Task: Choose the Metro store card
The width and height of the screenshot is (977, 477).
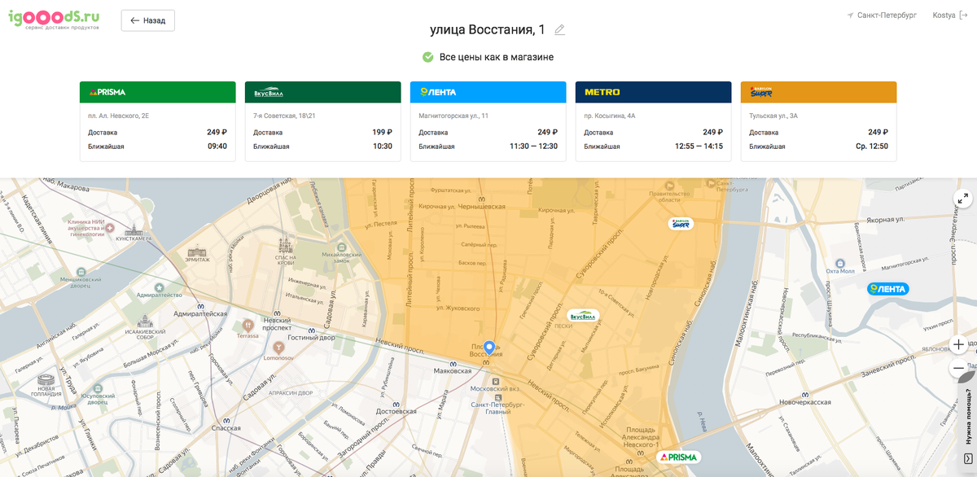Action: (x=653, y=121)
